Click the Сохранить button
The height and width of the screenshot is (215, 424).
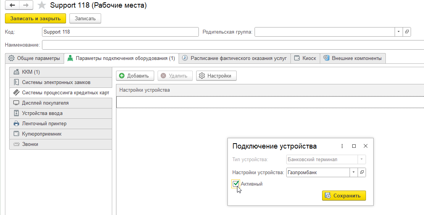coord(344,196)
